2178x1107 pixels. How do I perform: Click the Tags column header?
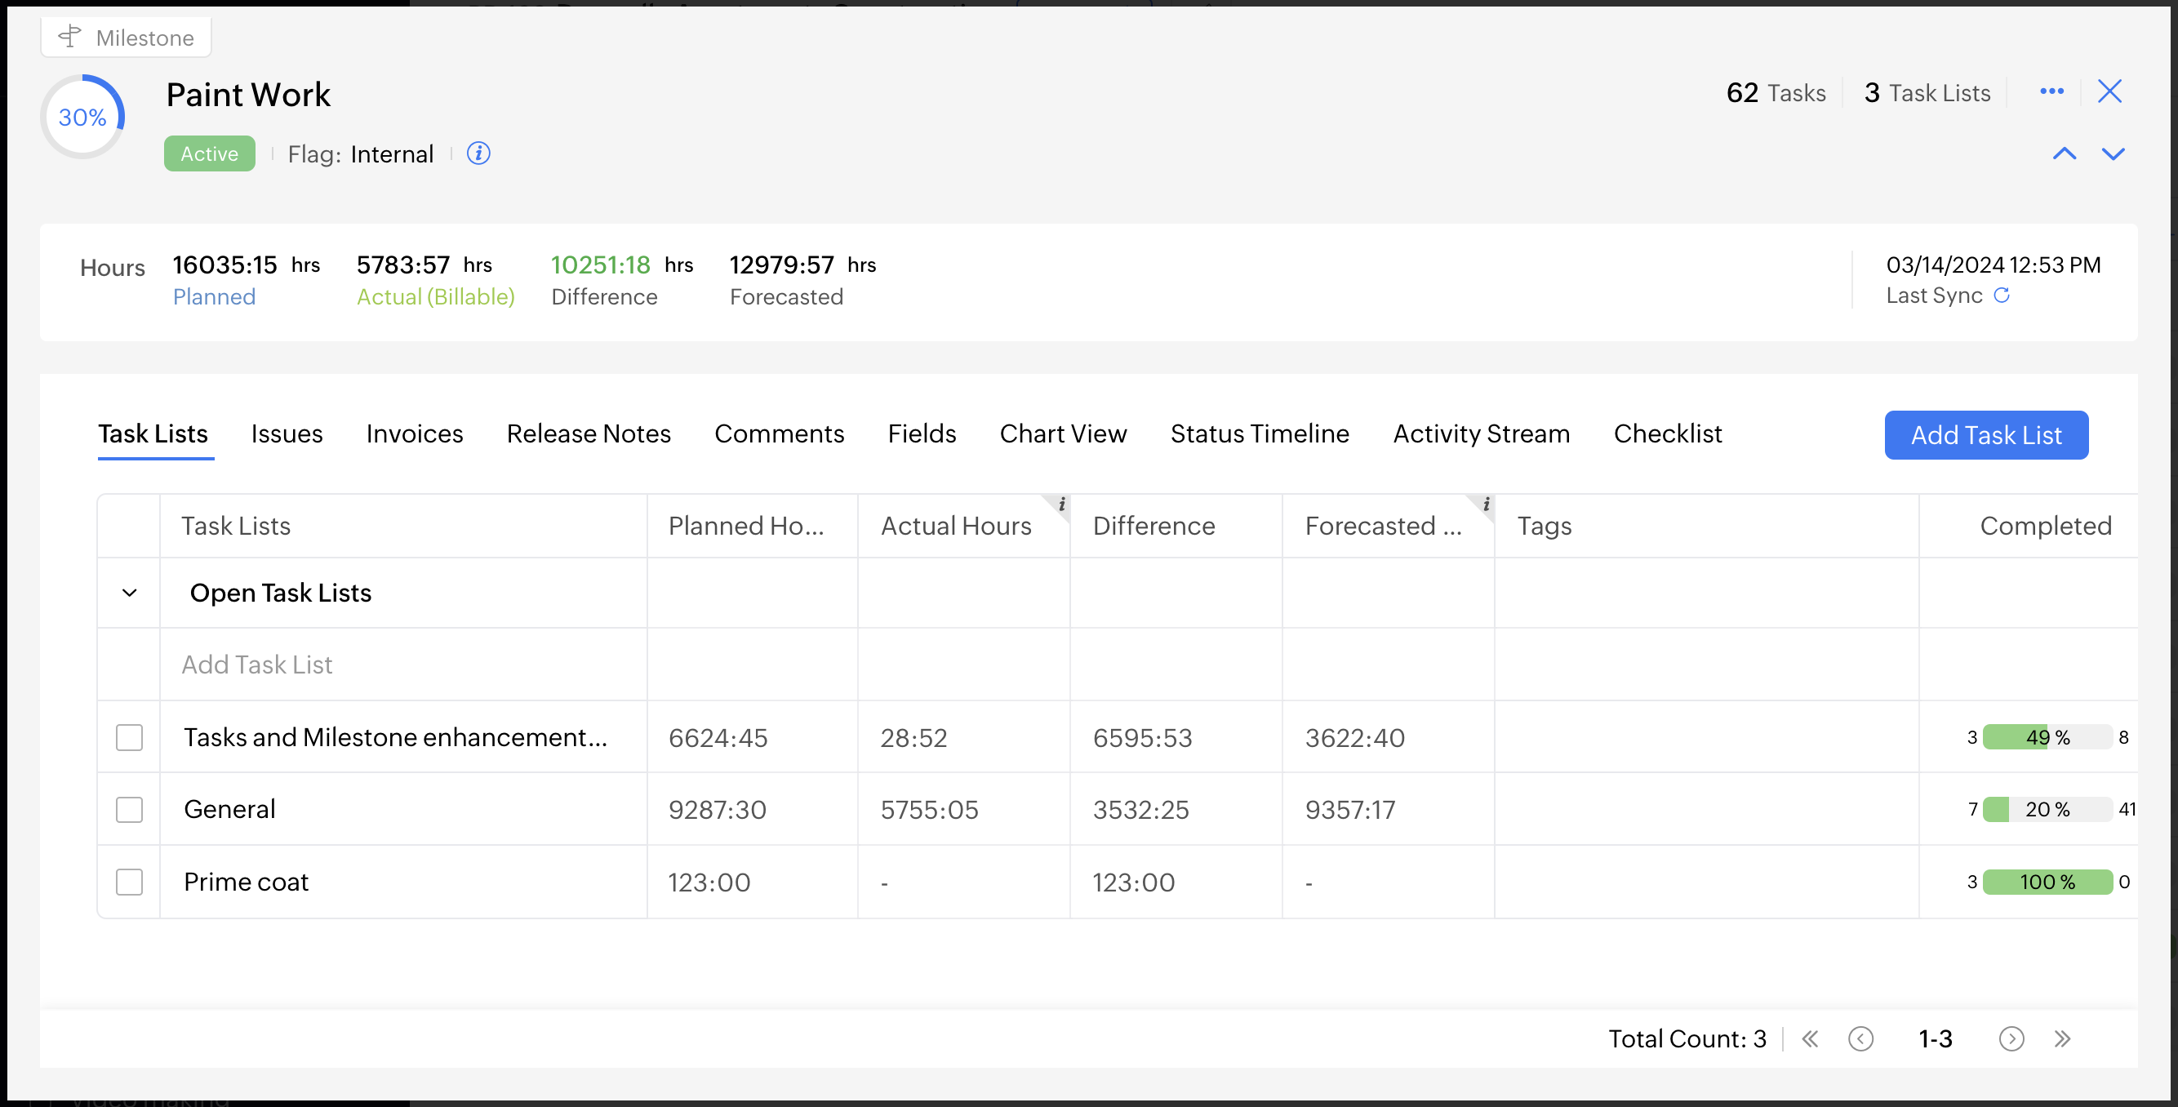point(1706,526)
